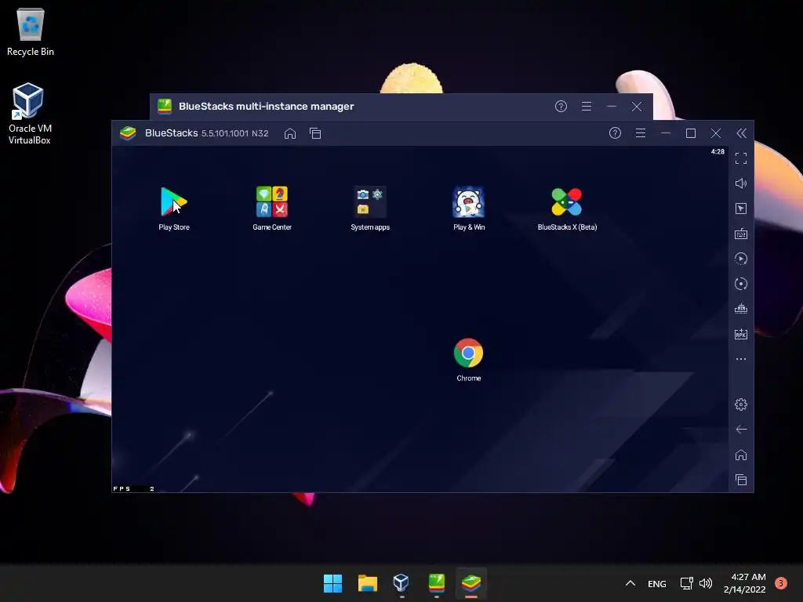Open keyboard game controls icon
The height and width of the screenshot is (602, 803).
pos(740,234)
